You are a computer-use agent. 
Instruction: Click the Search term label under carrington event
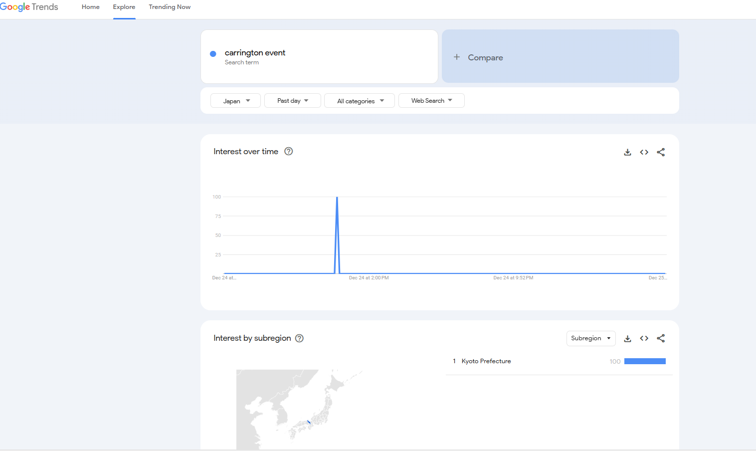tap(242, 62)
